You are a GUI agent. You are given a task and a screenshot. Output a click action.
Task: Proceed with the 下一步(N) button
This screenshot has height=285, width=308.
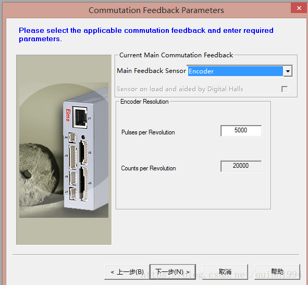pos(173,272)
